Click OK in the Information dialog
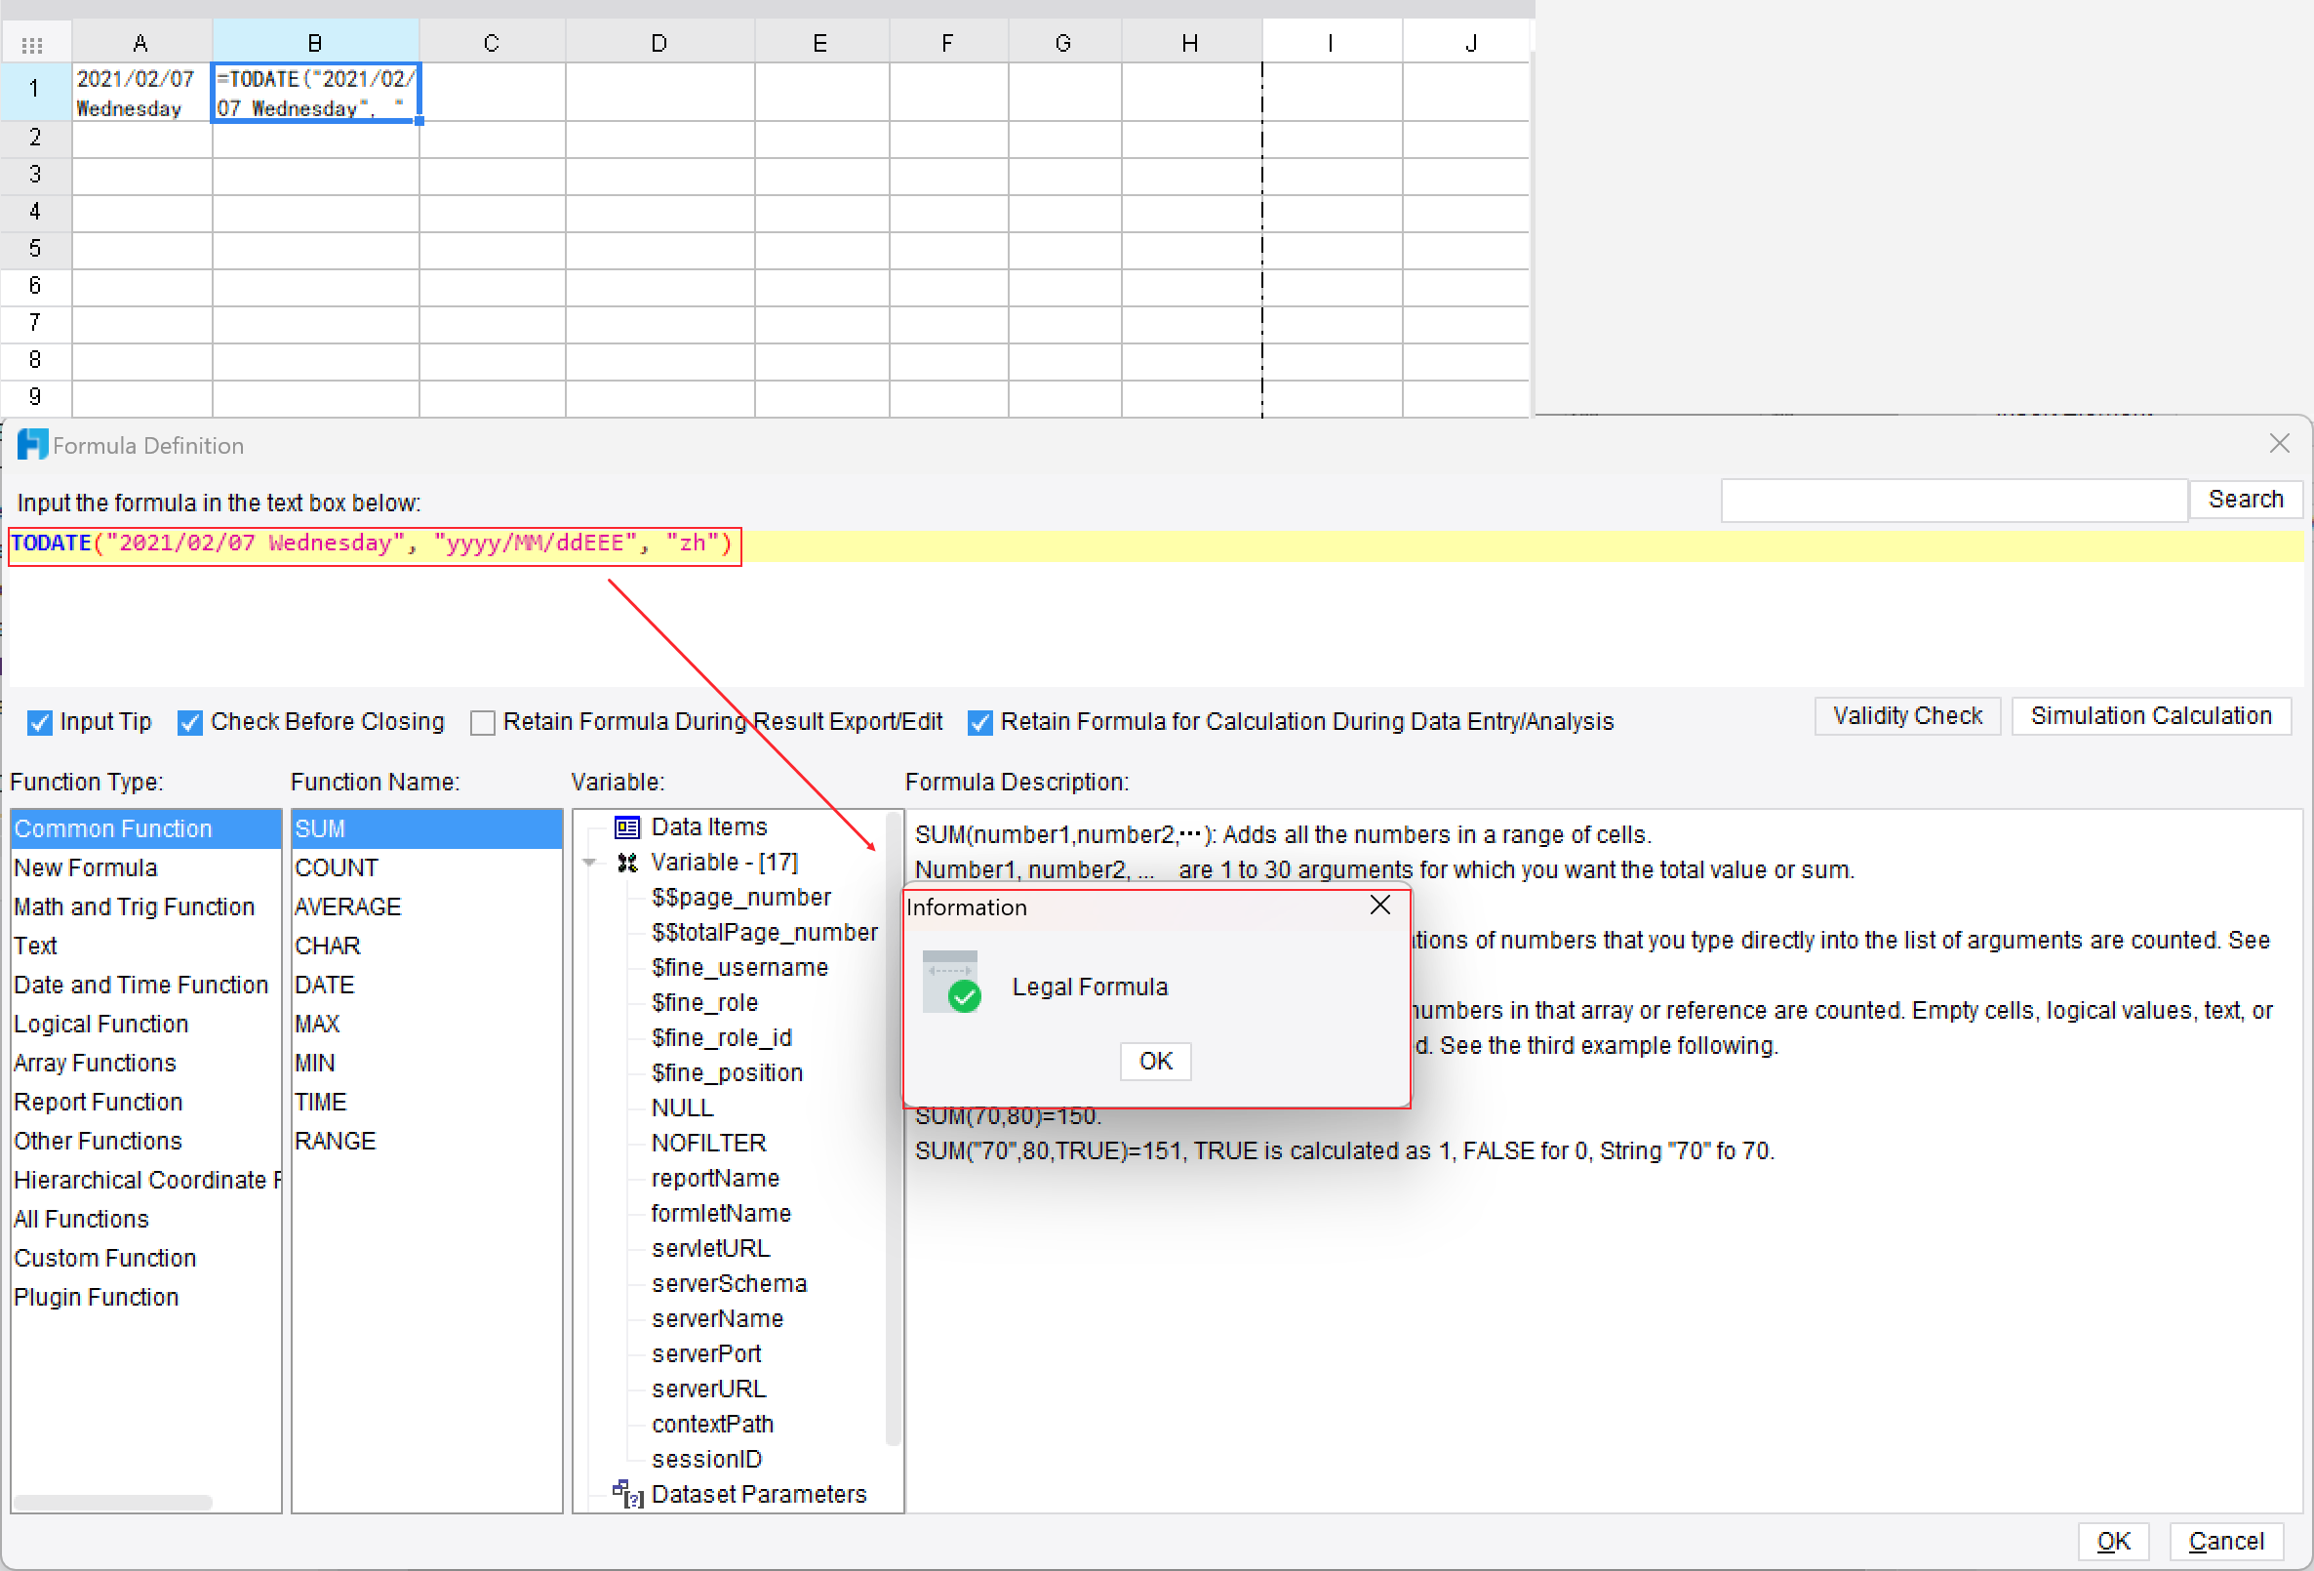2314x1571 pixels. click(x=1155, y=1061)
